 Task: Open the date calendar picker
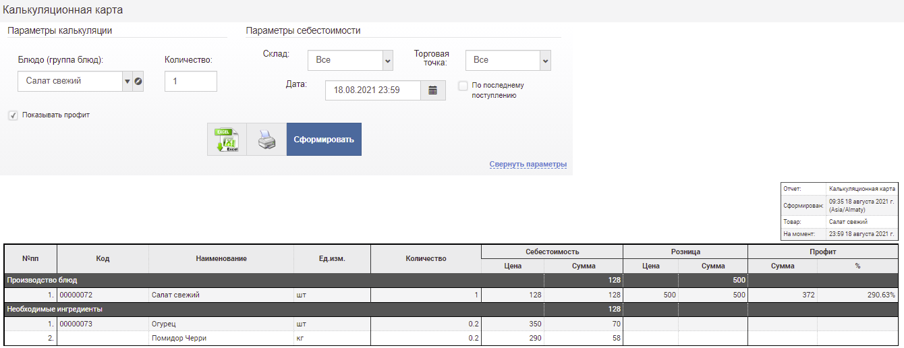pos(433,90)
